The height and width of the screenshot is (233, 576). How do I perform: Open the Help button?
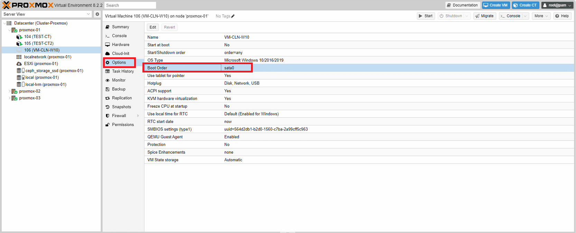click(x=562, y=16)
